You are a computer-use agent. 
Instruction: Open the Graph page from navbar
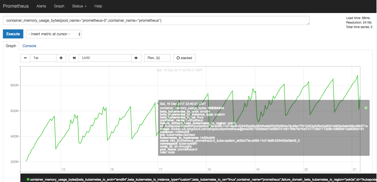tap(59, 6)
